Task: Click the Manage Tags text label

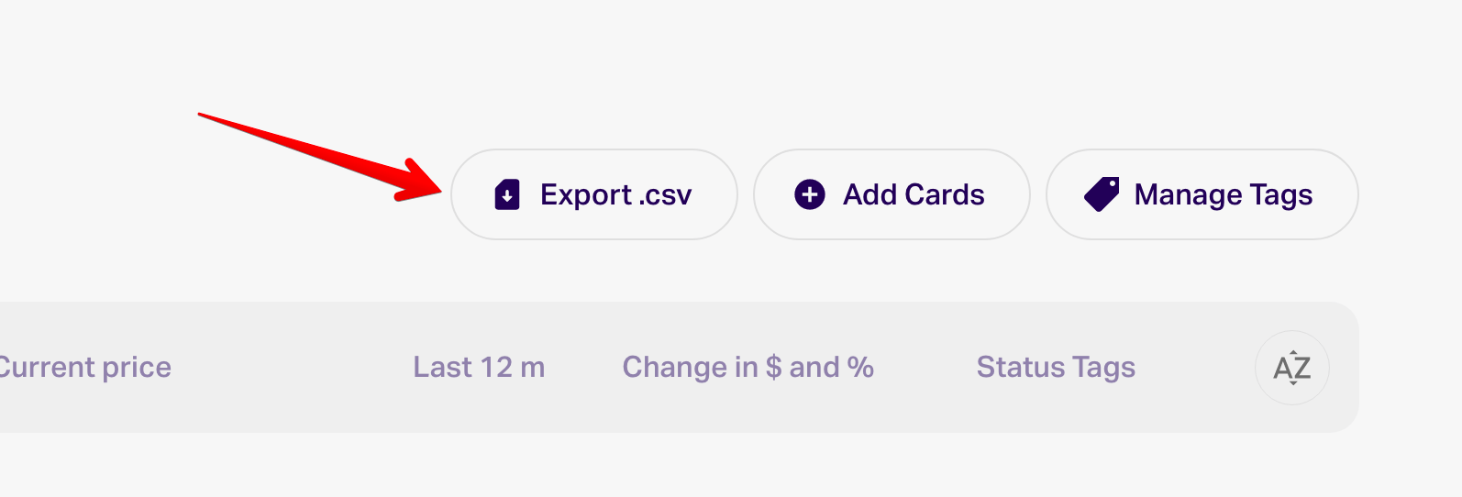Action: pyautogui.click(x=1223, y=195)
